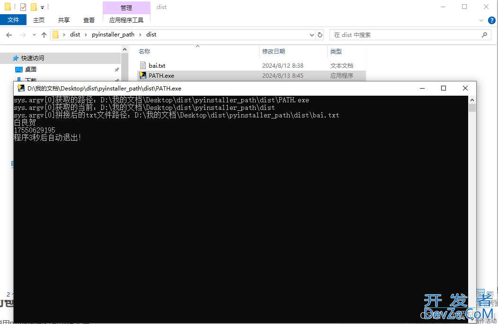Go up one folder level arrow
This screenshot has height=324, width=498.
[44, 35]
